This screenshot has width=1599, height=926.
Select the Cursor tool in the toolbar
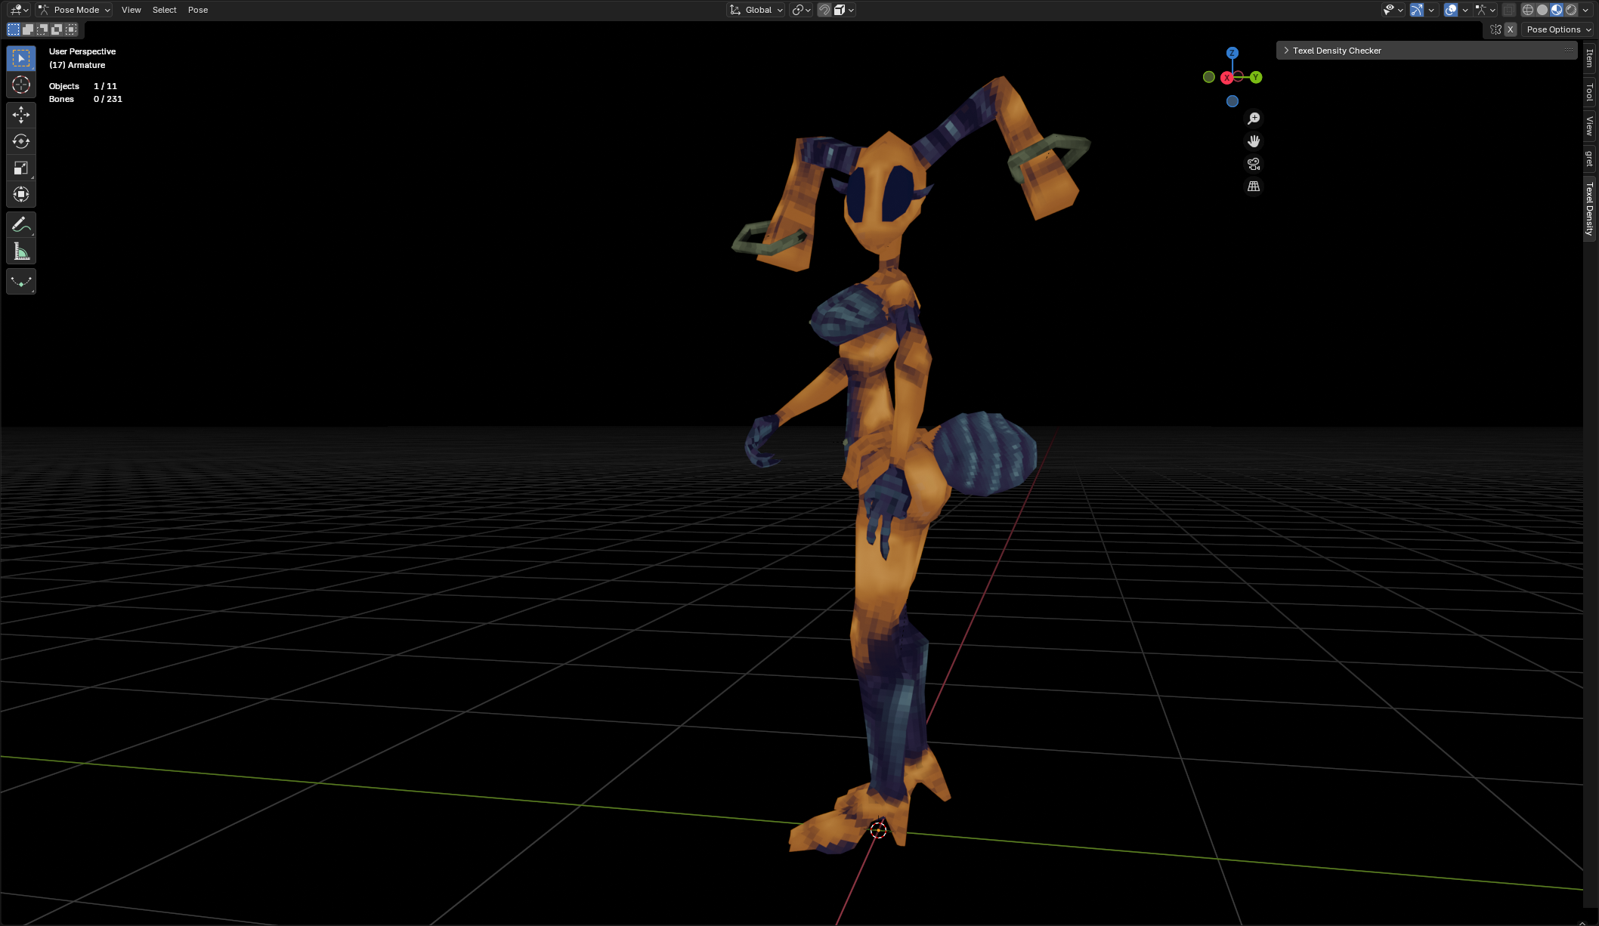21,85
